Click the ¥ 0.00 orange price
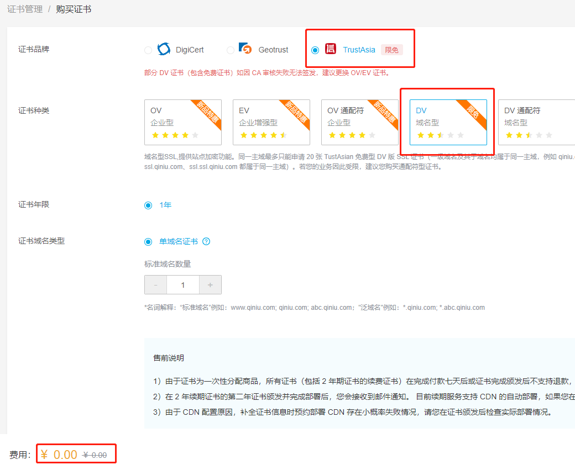The image size is (575, 470). click(x=59, y=455)
